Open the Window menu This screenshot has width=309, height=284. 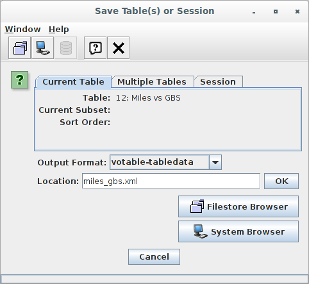[23, 29]
